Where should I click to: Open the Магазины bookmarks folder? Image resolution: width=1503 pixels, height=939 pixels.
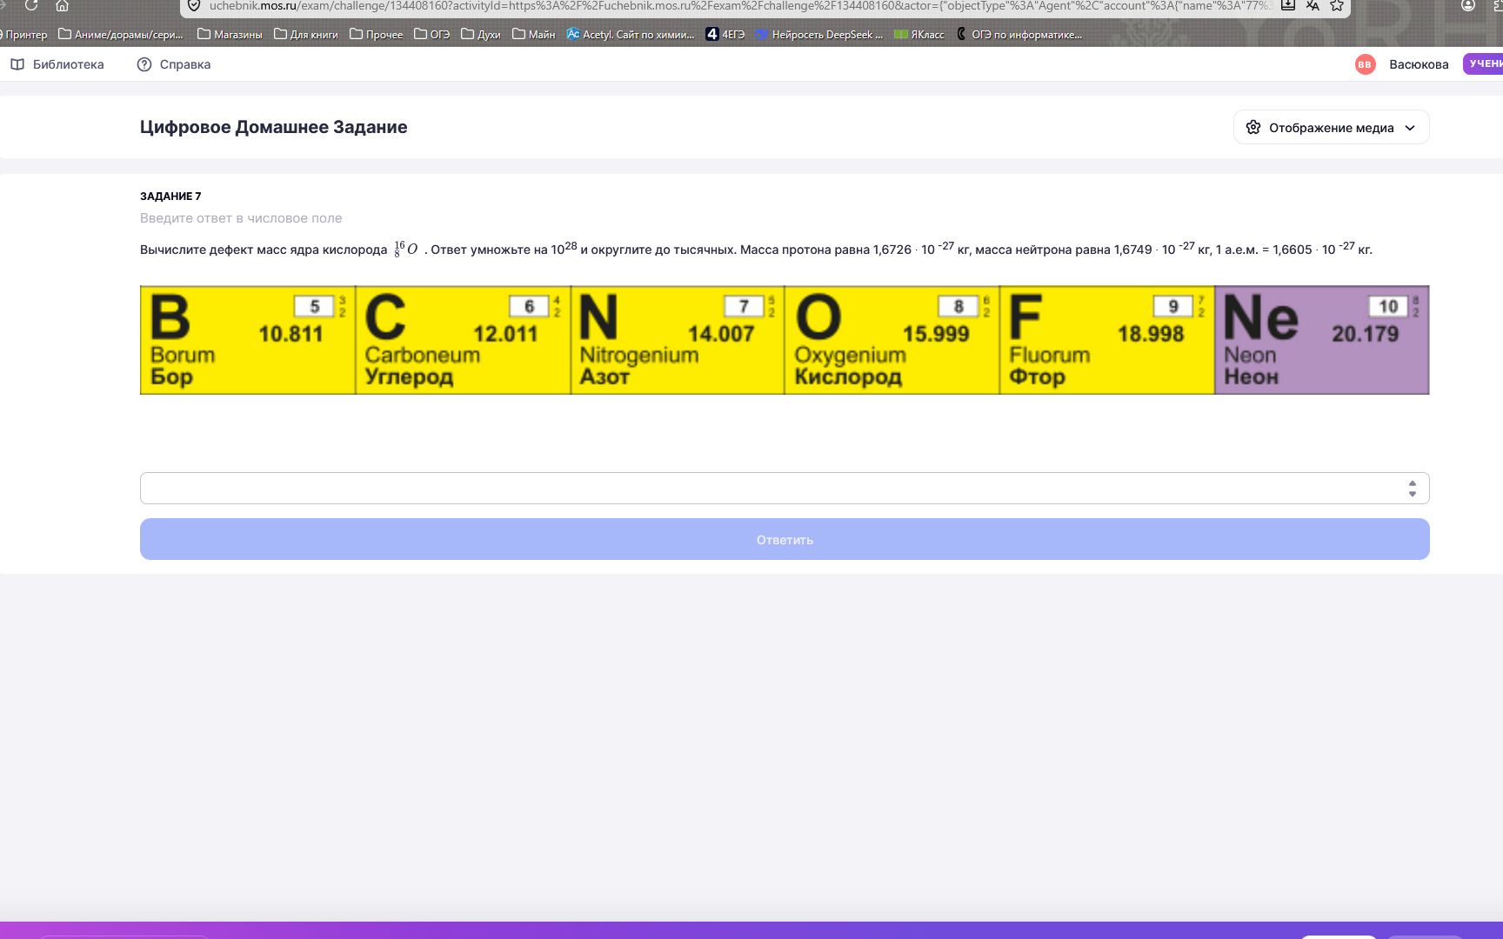[x=230, y=35]
